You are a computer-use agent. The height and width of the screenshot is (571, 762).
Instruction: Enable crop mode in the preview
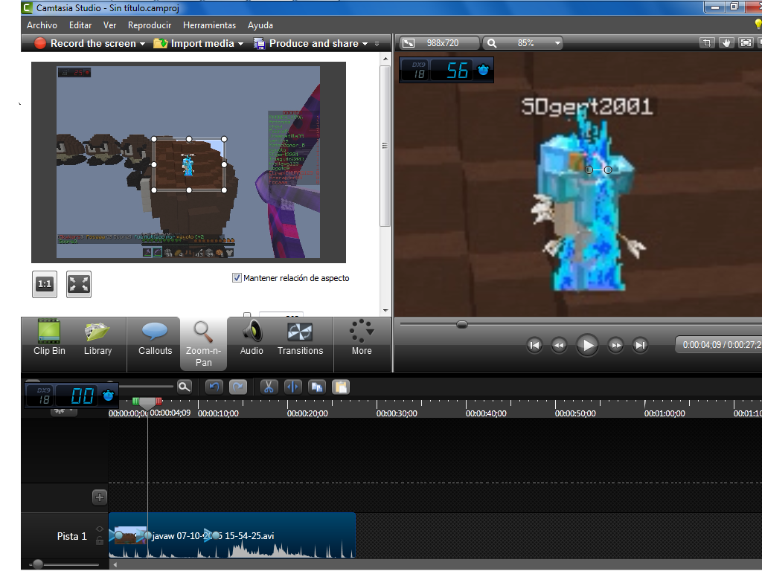[x=707, y=42]
